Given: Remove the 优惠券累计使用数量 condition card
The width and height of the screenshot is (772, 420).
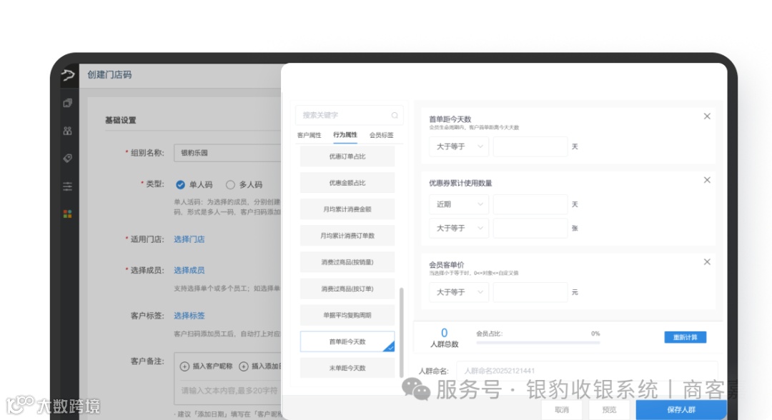Looking at the screenshot, I should [707, 180].
